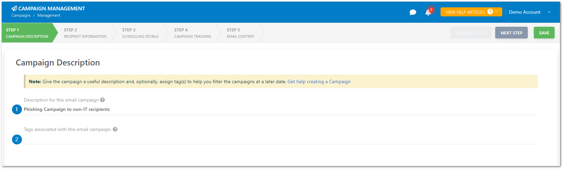
Task: Go to Step 5 Email Content
Action: pyautogui.click(x=240, y=33)
